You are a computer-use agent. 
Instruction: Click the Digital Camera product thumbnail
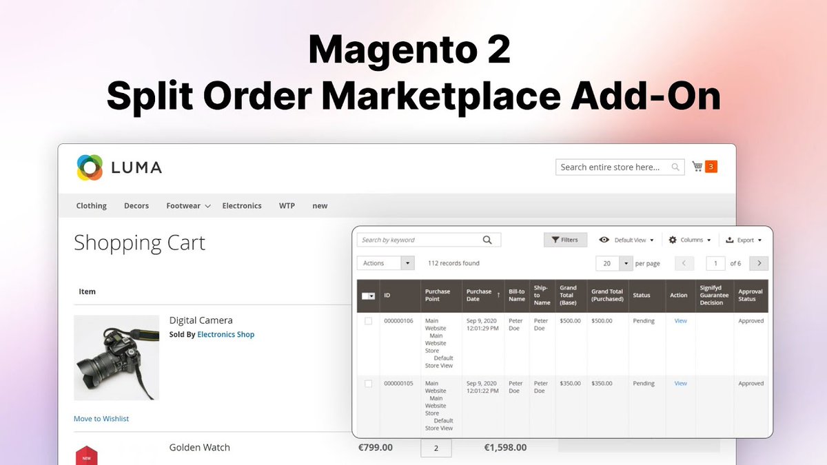click(x=116, y=358)
